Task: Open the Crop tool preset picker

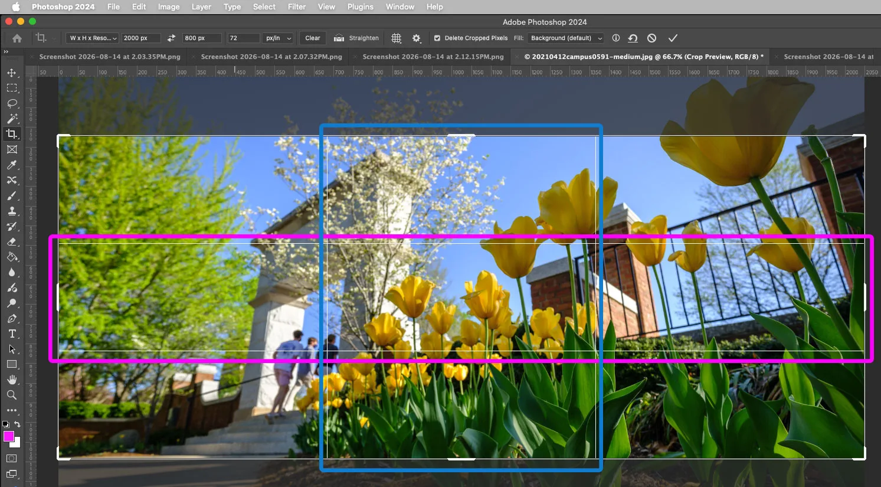Action: pos(44,38)
